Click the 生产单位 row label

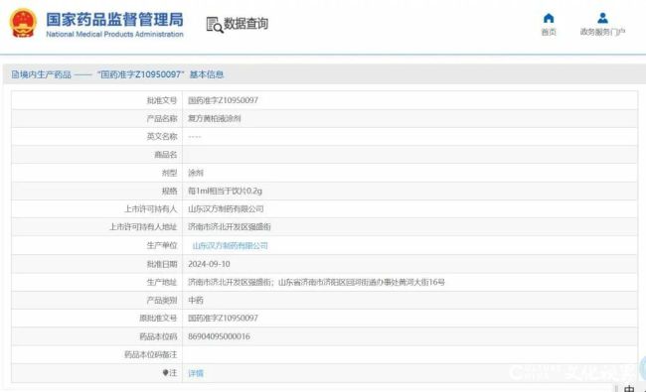[x=162, y=245]
